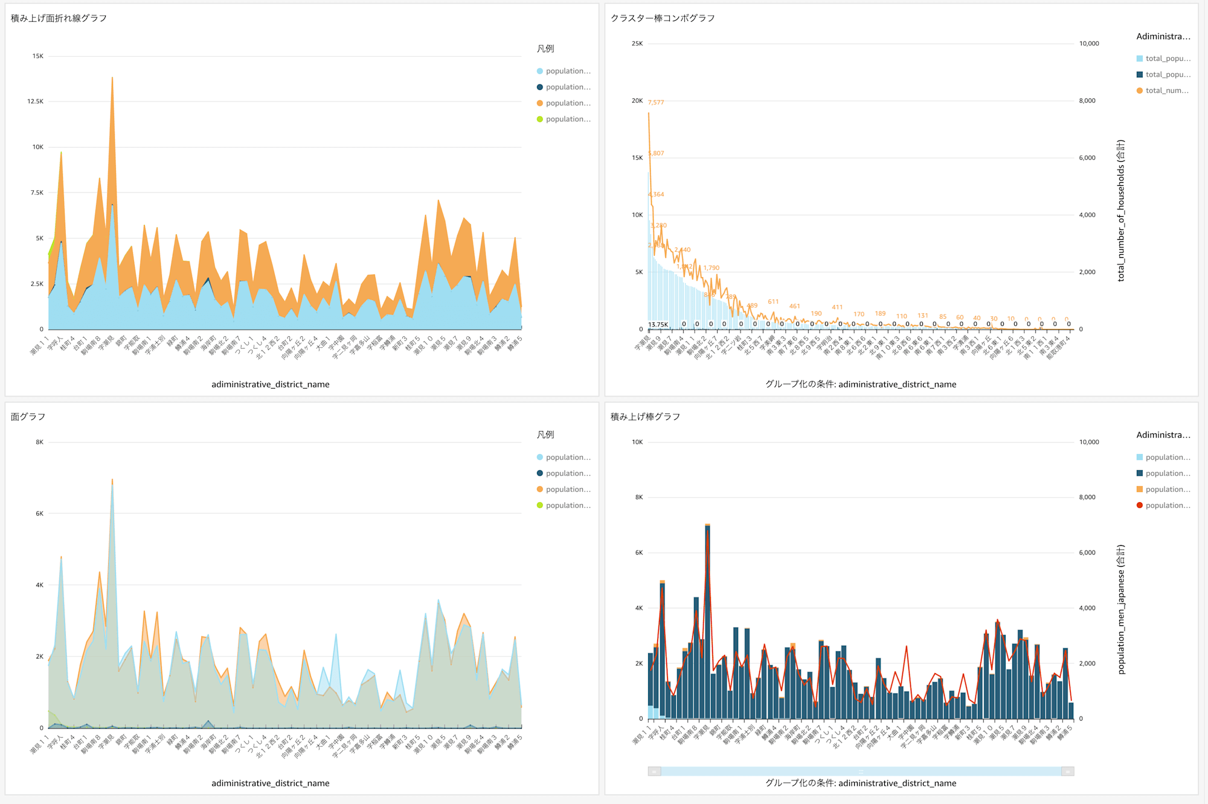
Task: Toggle light blue population legend in 面グラフ
Action: 564,458
